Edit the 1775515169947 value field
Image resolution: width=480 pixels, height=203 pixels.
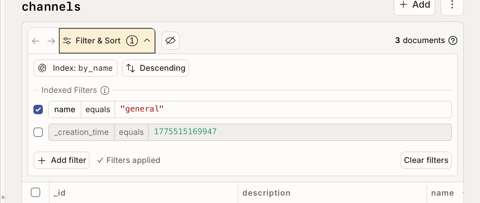click(x=300, y=132)
